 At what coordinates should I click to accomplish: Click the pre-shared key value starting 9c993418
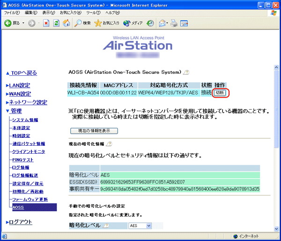coord(180,189)
